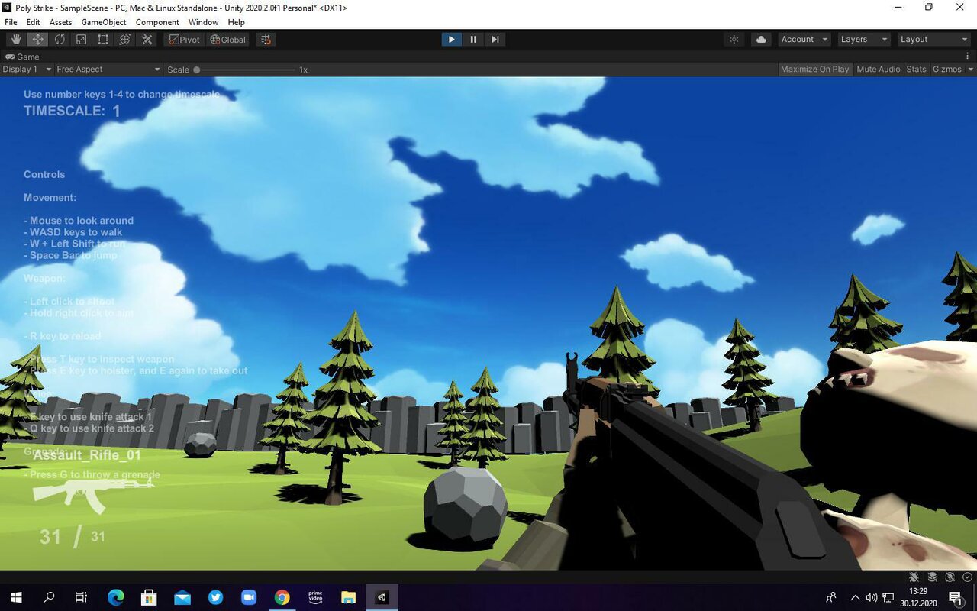Pause the game with Pause button
The height and width of the screenshot is (611, 977).
point(473,40)
